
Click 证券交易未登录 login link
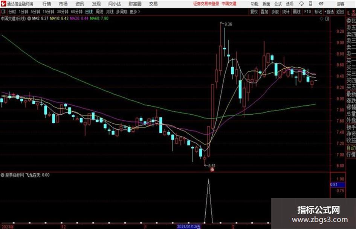pos(206,4)
